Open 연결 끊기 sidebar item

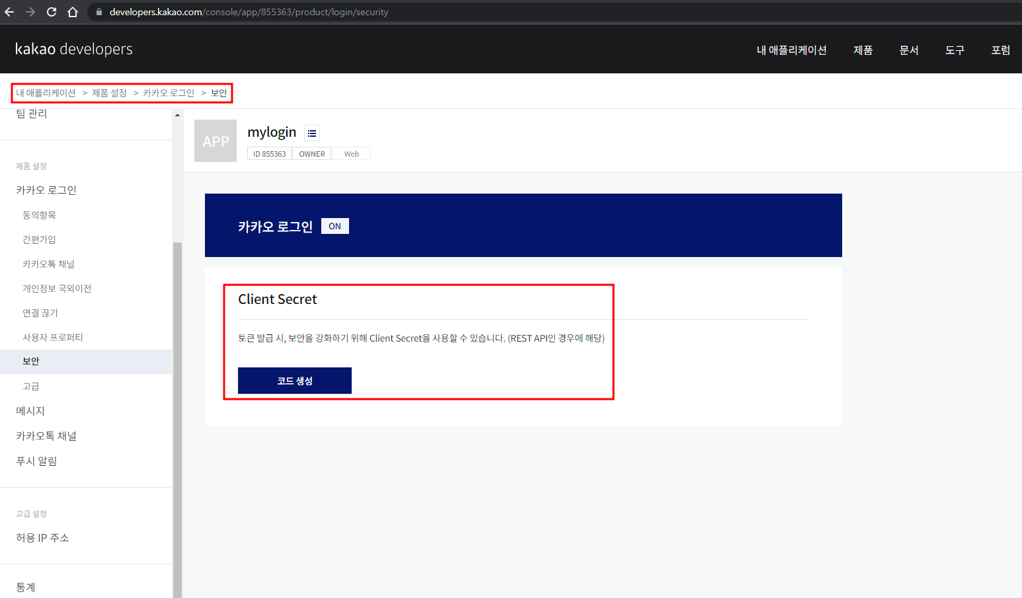coord(40,313)
